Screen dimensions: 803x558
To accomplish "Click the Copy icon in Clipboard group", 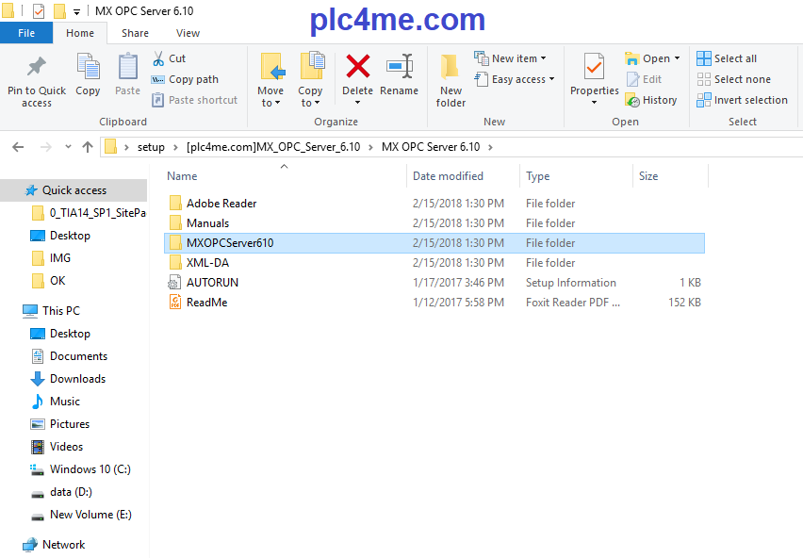I will pyautogui.click(x=88, y=69).
